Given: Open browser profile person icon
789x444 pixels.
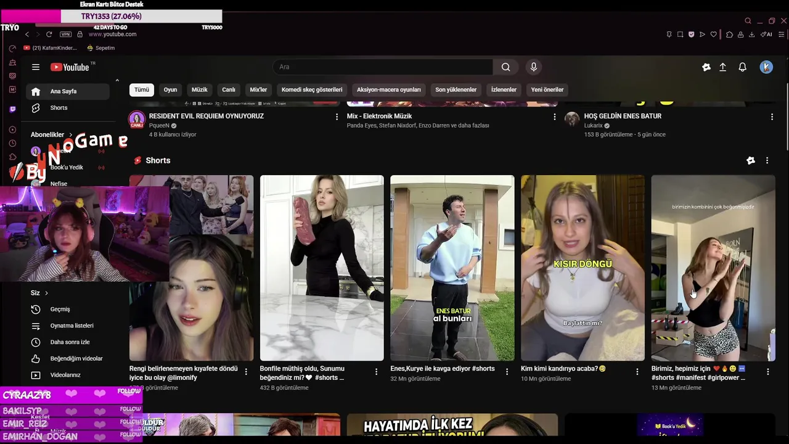Looking at the screenshot, I should coord(741,35).
